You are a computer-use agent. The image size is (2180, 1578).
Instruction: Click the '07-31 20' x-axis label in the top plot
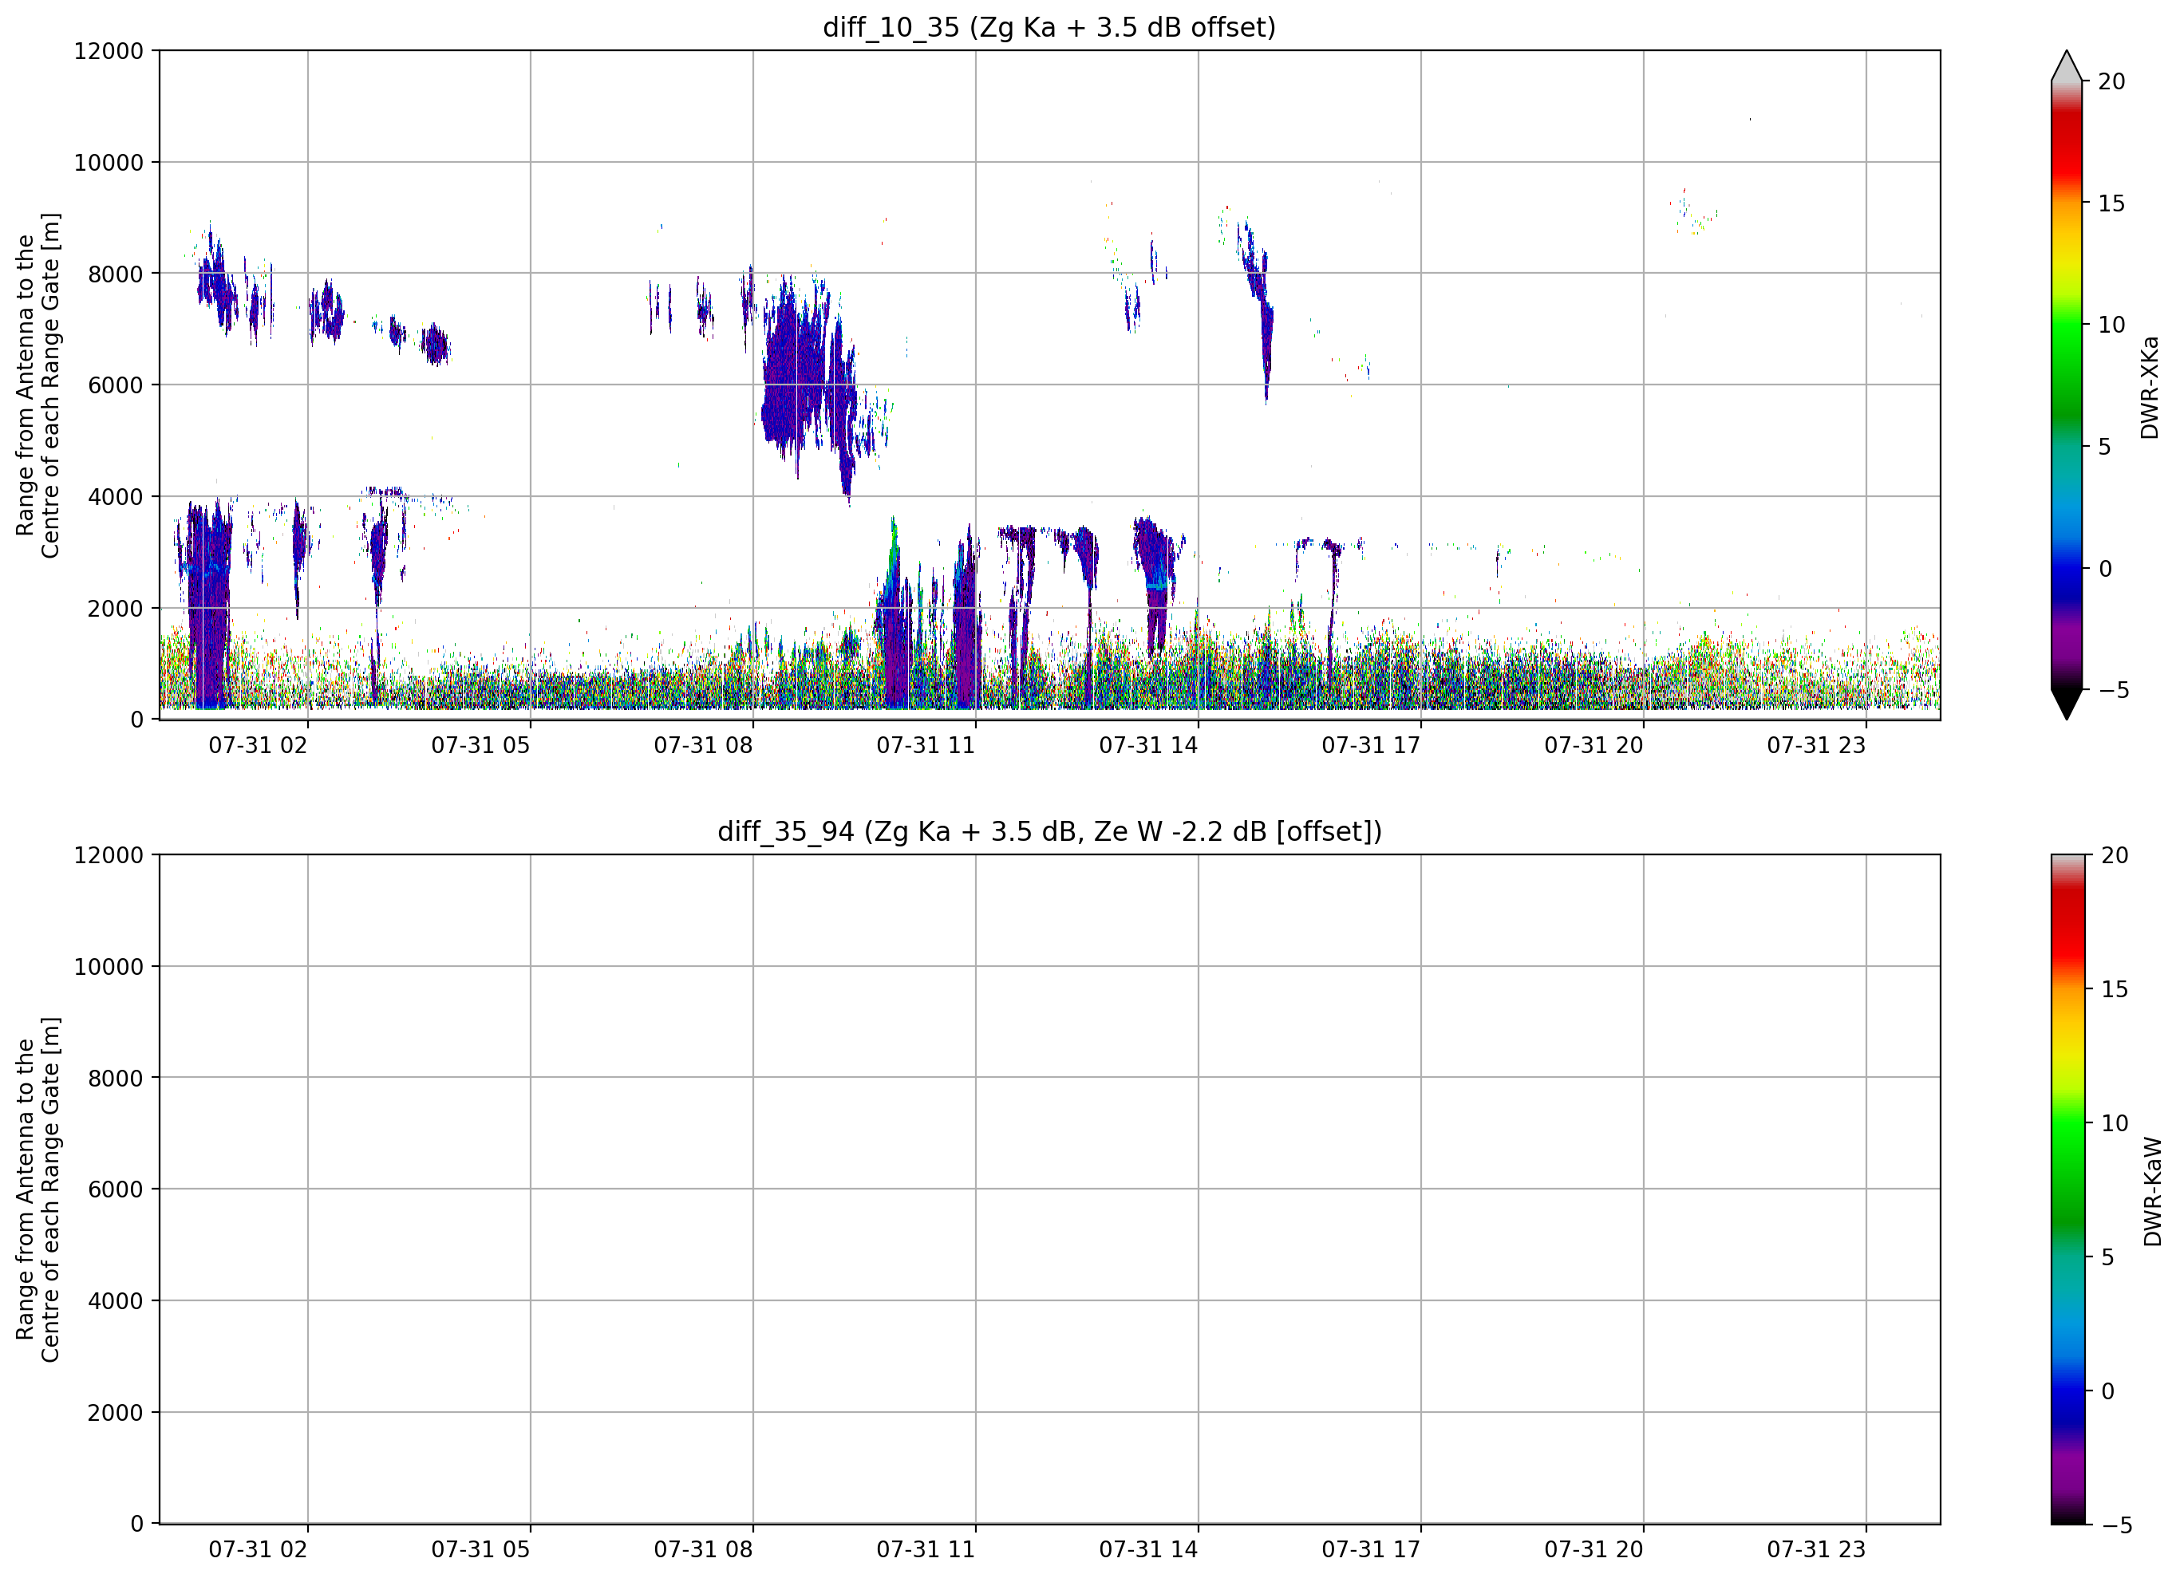coord(1594,746)
